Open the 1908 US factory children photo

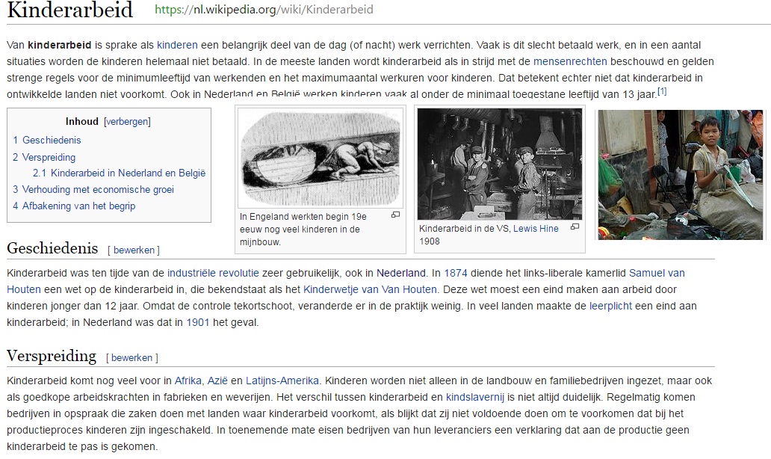click(498, 163)
